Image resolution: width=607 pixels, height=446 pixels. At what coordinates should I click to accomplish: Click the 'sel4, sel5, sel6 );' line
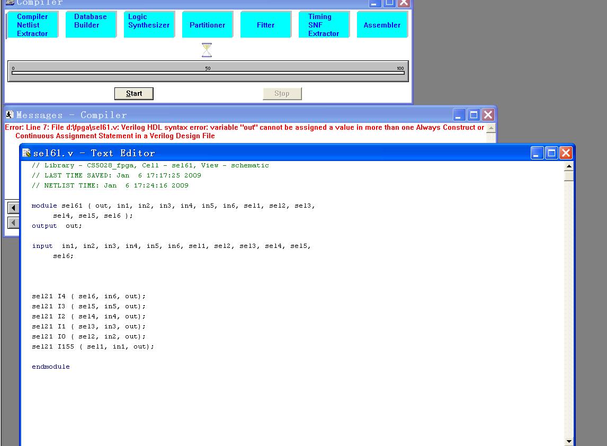pyautogui.click(x=93, y=216)
